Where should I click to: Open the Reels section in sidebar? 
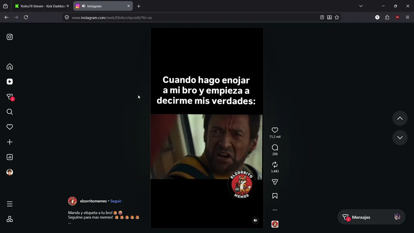(x=10, y=82)
